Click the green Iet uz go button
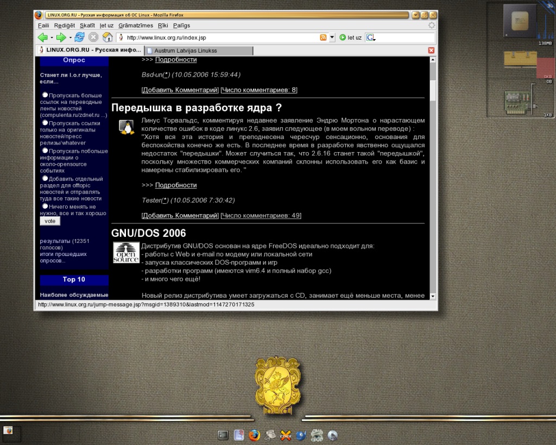This screenshot has height=445, width=556. click(x=350, y=37)
